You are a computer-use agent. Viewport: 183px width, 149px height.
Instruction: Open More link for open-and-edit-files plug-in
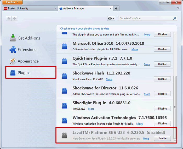[147, 35]
